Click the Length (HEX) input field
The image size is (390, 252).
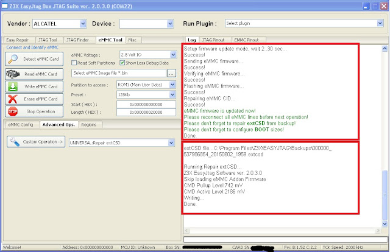tap(146, 112)
